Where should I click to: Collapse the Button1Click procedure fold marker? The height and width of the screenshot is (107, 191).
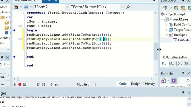pos(24,13)
